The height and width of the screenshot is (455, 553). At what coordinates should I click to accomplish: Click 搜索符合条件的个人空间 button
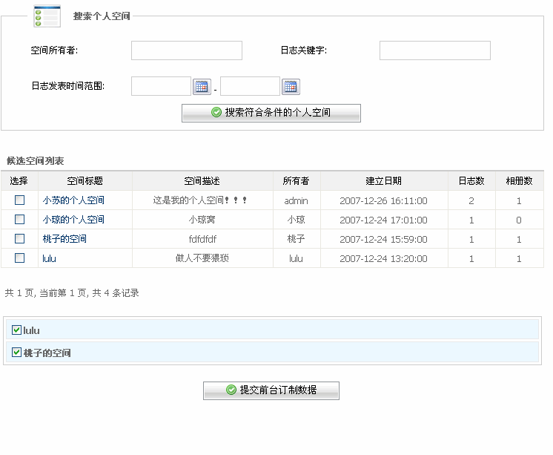coord(271,113)
